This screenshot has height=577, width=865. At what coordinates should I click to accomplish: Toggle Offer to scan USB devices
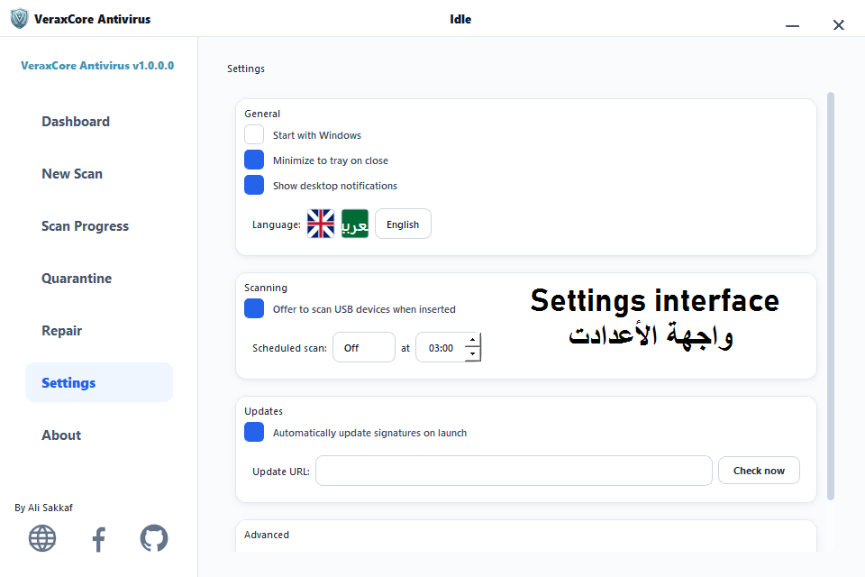point(254,308)
